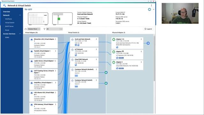
Task: Click the Cloud DMZ Network switch icon
Action: coord(72,60)
